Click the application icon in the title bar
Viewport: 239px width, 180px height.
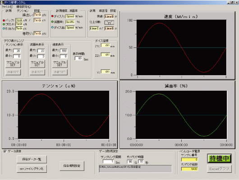click(x=2, y=3)
